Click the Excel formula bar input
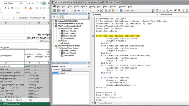189x106 pixels. [34, 18]
